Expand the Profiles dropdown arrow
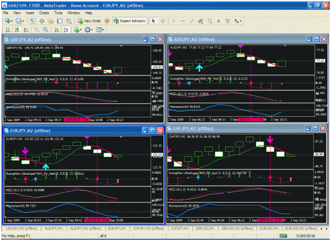The height and width of the screenshot is (240, 331). 23,21
